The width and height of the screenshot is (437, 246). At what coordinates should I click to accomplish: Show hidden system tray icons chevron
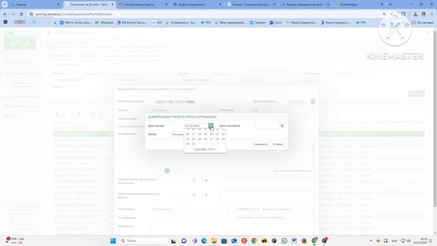point(371,241)
